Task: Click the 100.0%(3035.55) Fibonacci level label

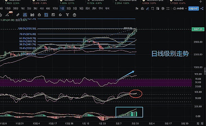Action: tap(27, 28)
